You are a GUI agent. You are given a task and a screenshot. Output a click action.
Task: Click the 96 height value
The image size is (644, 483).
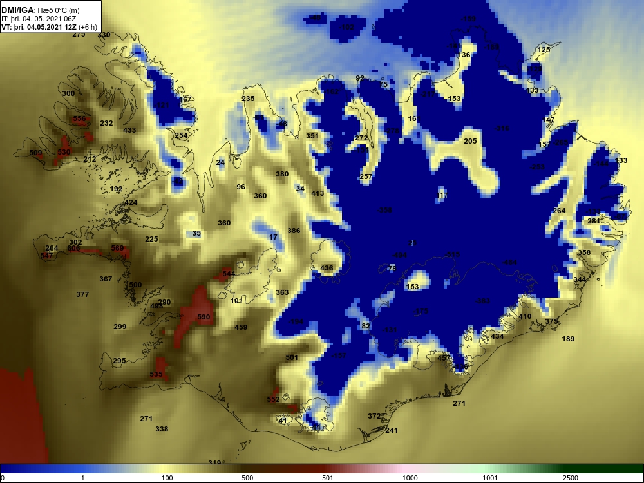(x=241, y=187)
